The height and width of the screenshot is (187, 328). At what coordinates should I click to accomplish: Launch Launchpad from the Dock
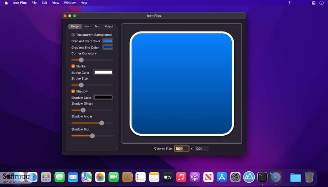[x=46, y=177]
